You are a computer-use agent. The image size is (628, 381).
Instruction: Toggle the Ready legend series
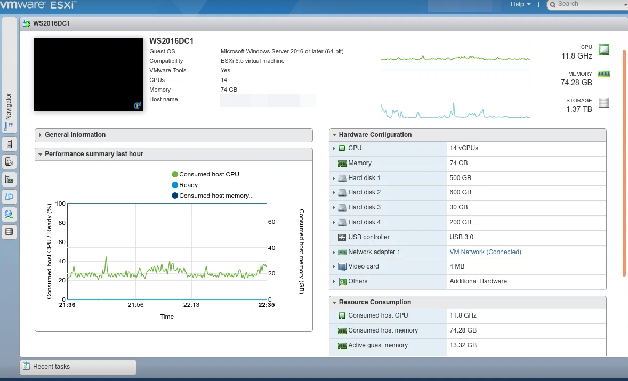coord(185,185)
